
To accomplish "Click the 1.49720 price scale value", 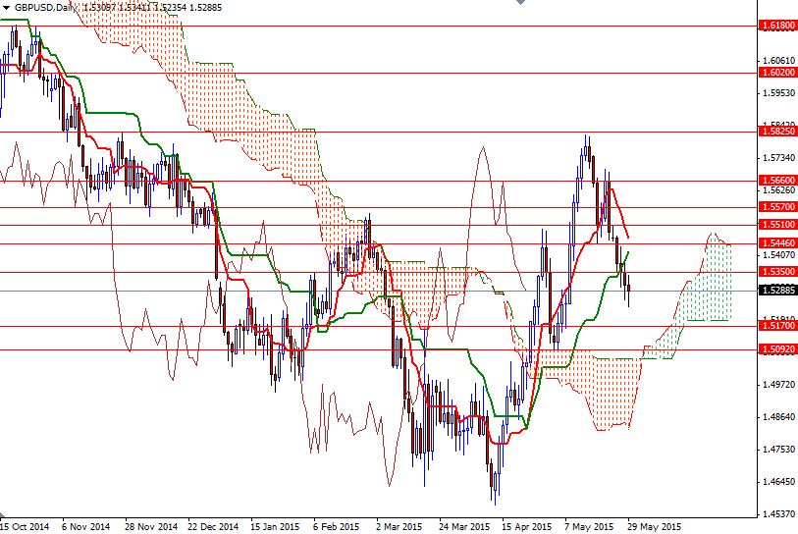I will click(x=778, y=385).
